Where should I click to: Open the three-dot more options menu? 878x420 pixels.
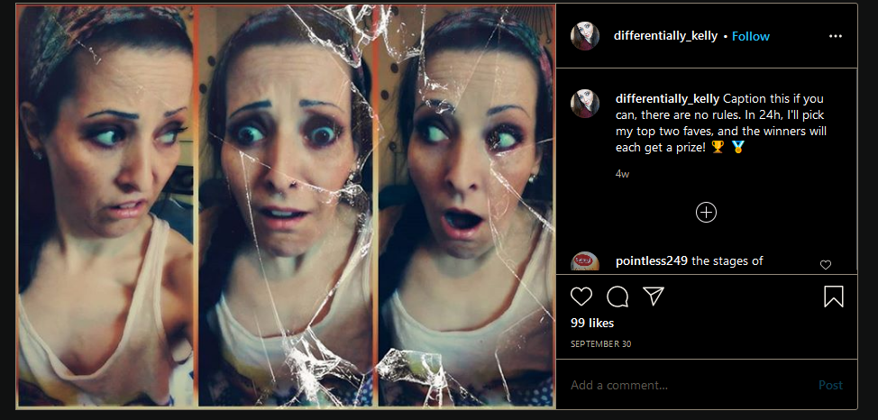pyautogui.click(x=836, y=36)
